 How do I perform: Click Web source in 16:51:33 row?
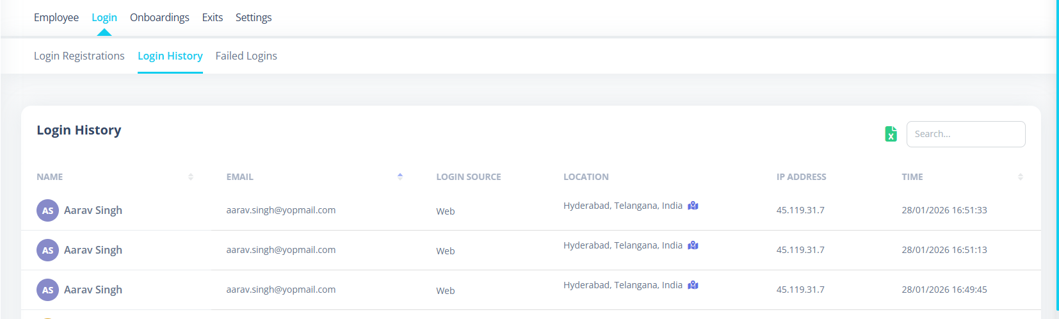click(446, 211)
